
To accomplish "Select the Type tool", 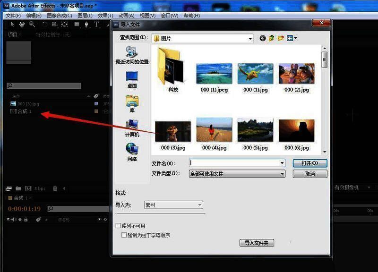I will coord(96,24).
